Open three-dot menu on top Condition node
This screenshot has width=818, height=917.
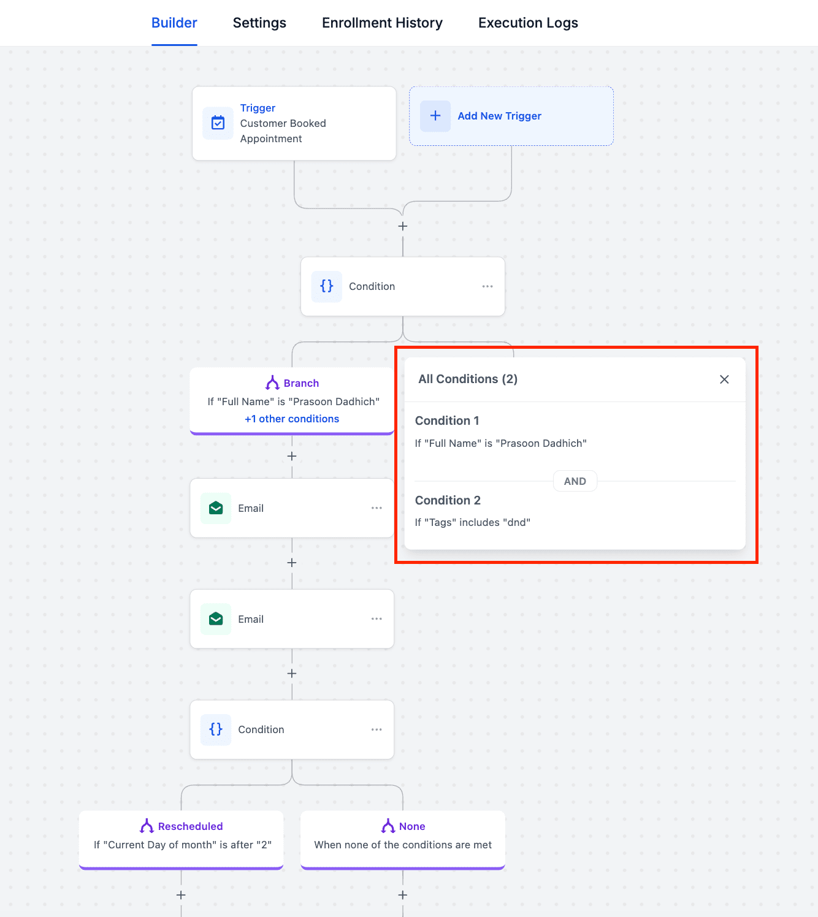point(487,286)
